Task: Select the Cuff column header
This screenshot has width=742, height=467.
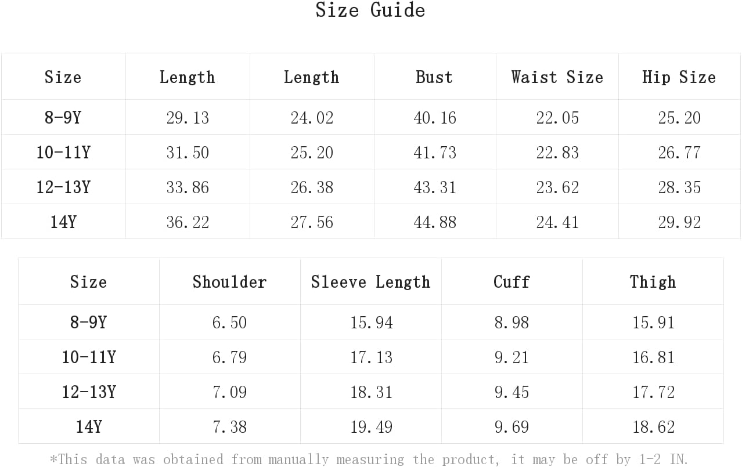Action: point(512,282)
